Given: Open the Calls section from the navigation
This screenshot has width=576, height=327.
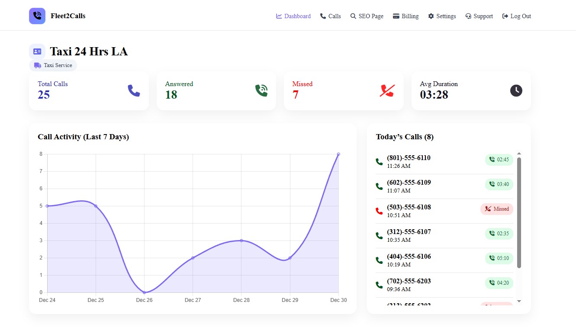Looking at the screenshot, I should [x=330, y=16].
